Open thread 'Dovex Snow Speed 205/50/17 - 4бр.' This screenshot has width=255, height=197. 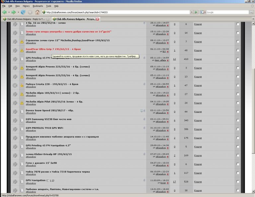49,110
